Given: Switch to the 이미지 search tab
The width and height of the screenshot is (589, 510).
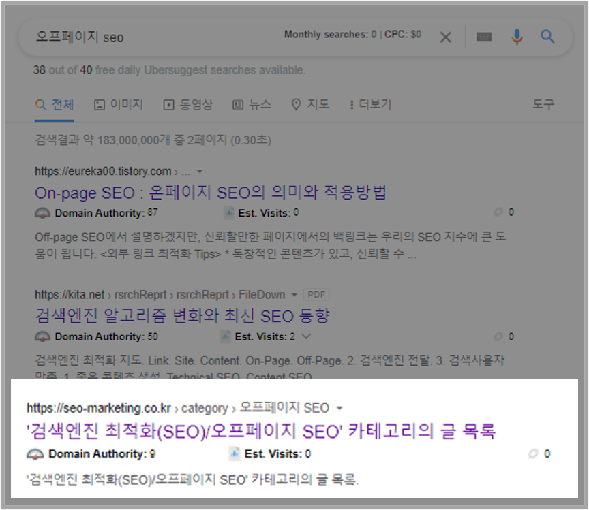Looking at the screenshot, I should 119,104.
